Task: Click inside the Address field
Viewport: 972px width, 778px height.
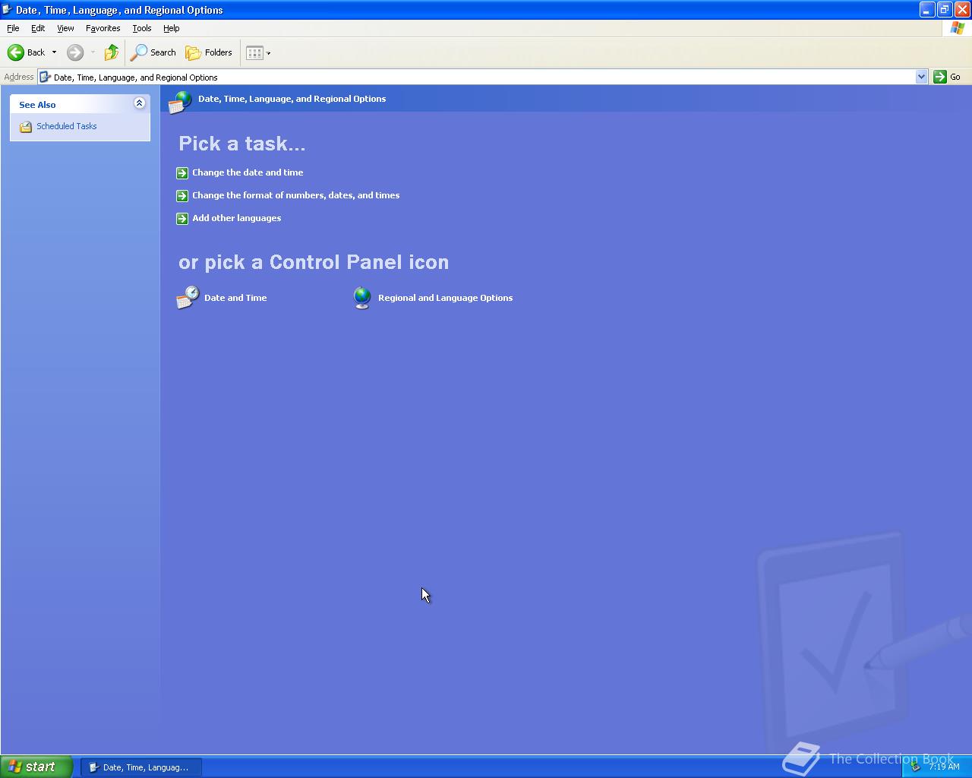Action: [483, 77]
